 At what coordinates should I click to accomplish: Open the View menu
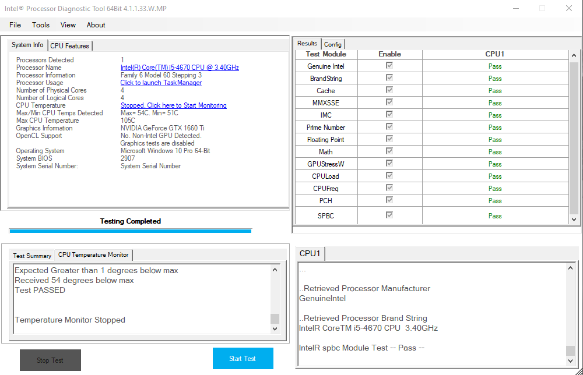click(68, 25)
